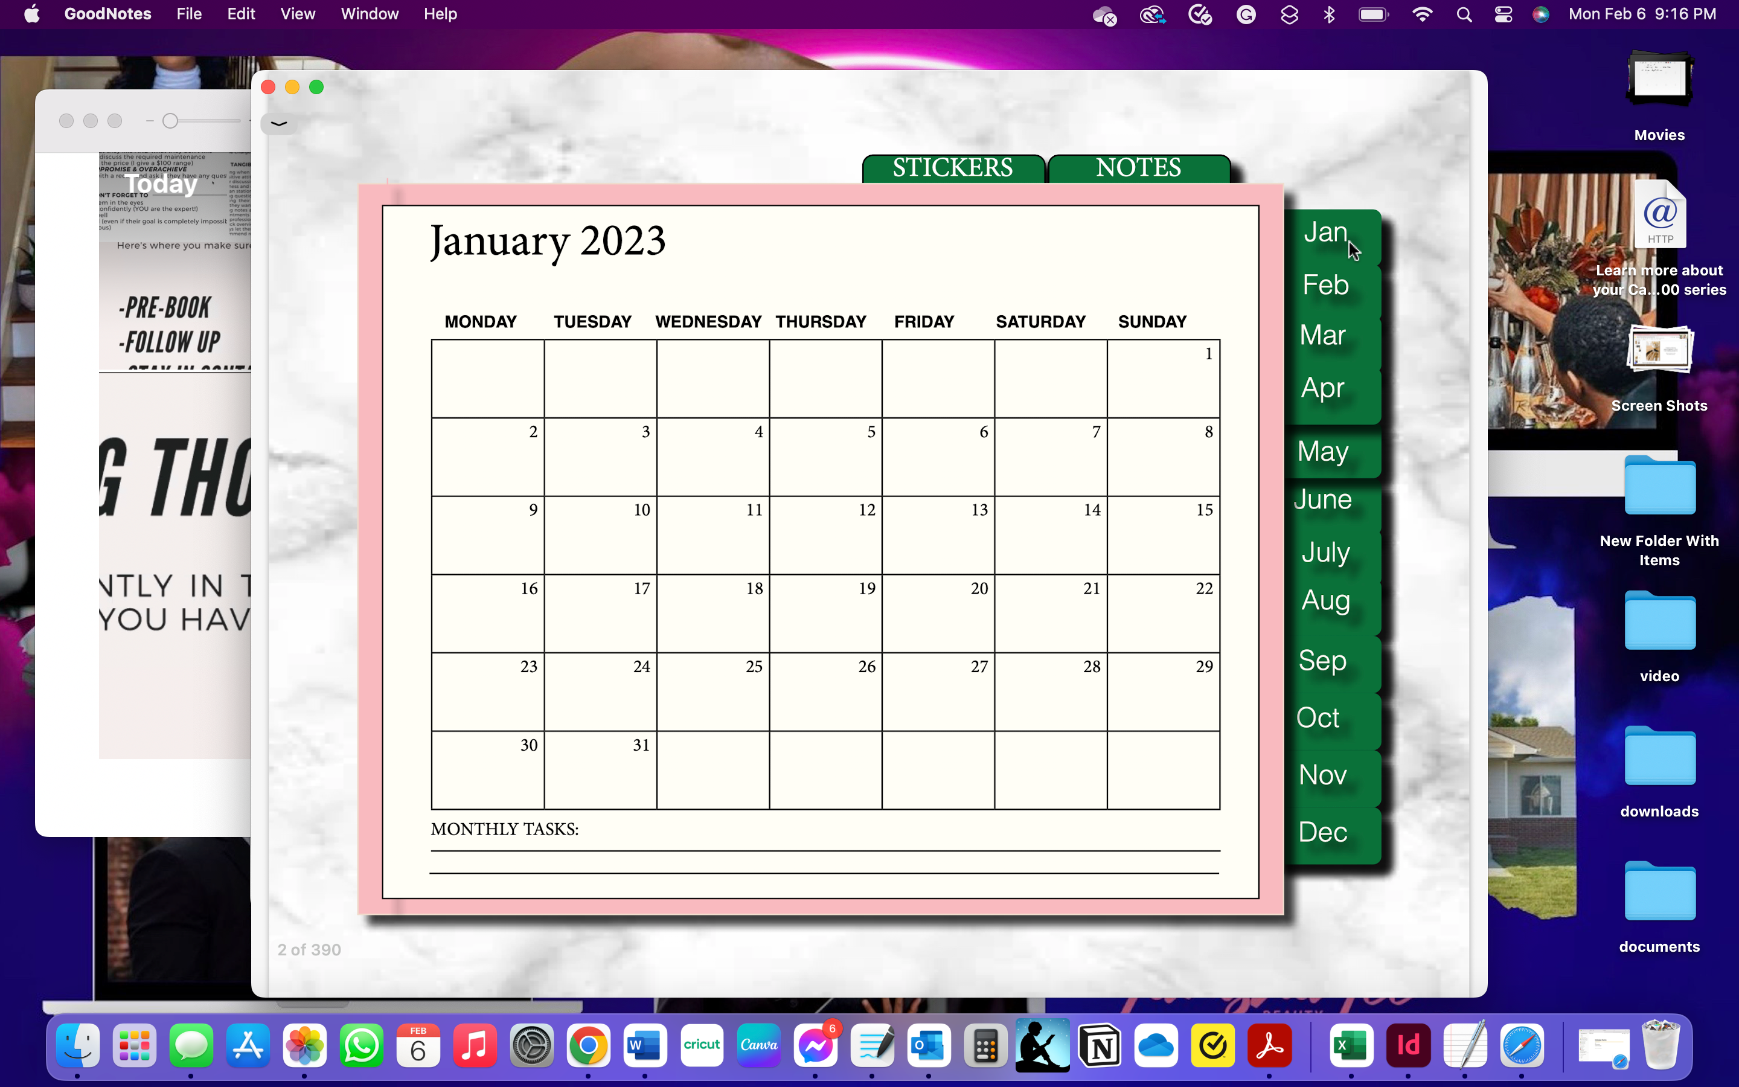Open Outlook from the dock
Screen dimensions: 1739x1087
[929, 1045]
